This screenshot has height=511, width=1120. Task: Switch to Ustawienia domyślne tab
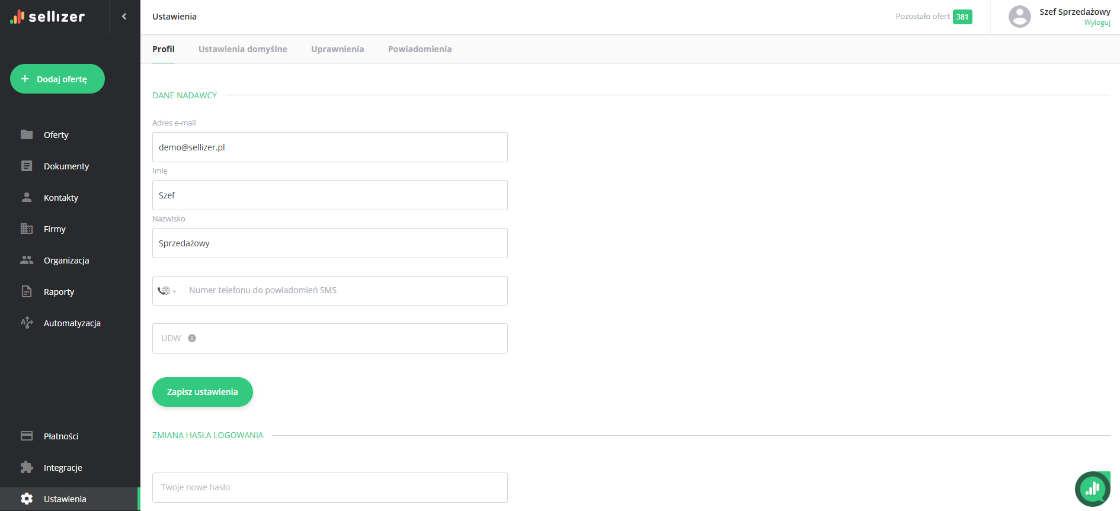[242, 49]
